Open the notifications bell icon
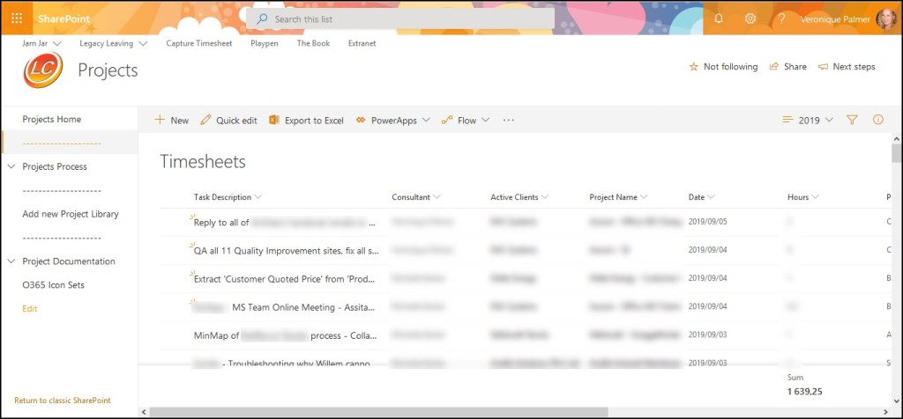The height and width of the screenshot is (419, 903). coord(719,18)
